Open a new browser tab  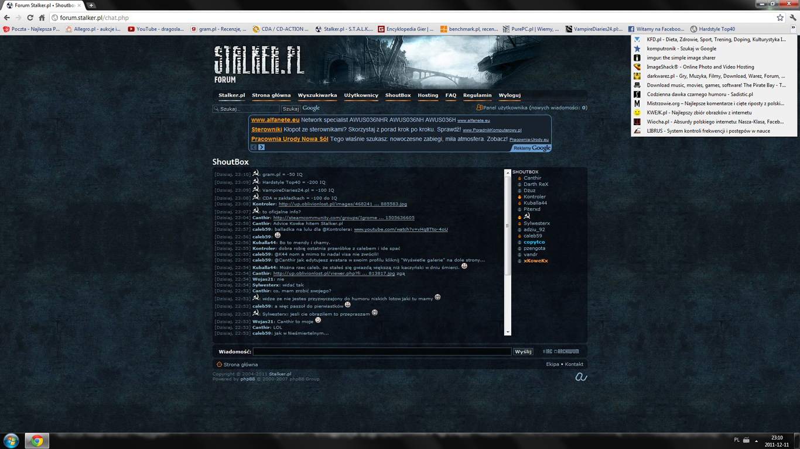91,5
